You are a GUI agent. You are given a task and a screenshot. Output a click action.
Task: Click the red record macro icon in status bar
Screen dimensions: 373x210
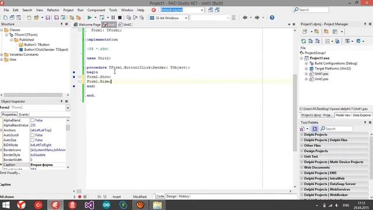79,197
